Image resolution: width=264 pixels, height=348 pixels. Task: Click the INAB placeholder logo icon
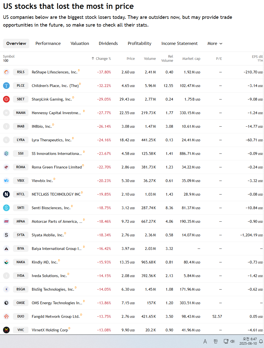click(6, 126)
